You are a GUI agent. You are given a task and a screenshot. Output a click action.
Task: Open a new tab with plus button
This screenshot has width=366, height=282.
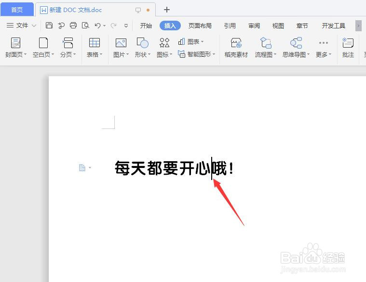(167, 10)
